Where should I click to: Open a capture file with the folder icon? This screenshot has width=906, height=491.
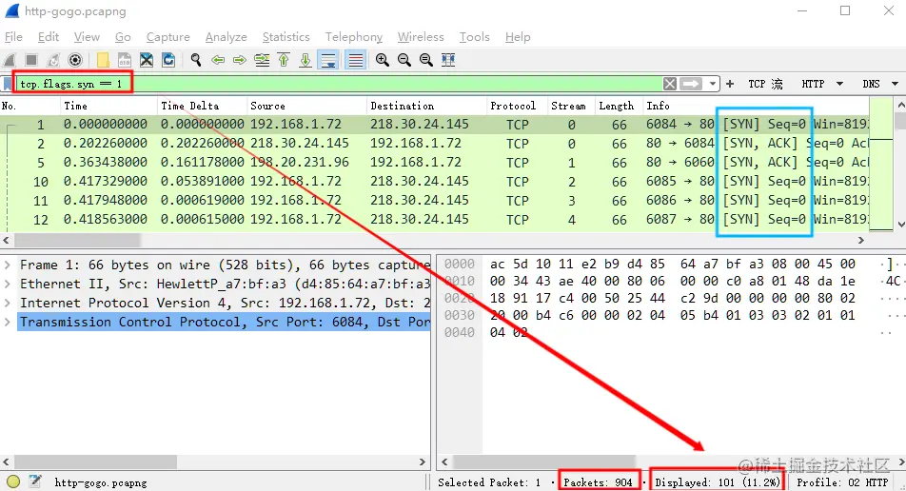(x=103, y=60)
